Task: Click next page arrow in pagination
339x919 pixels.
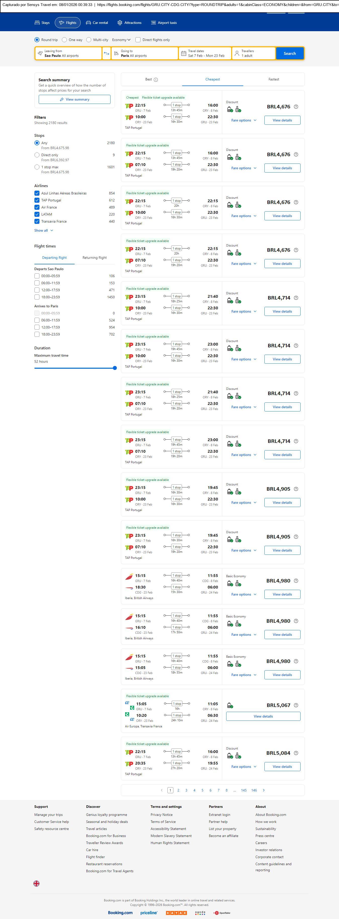Action: (264, 790)
